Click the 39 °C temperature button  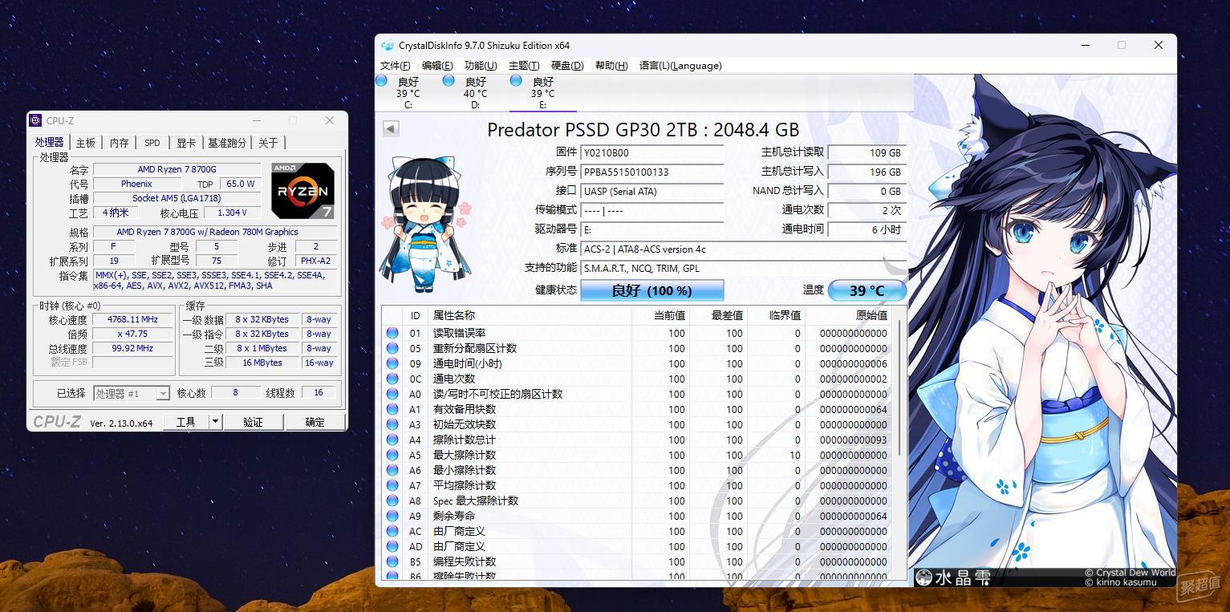tap(867, 290)
